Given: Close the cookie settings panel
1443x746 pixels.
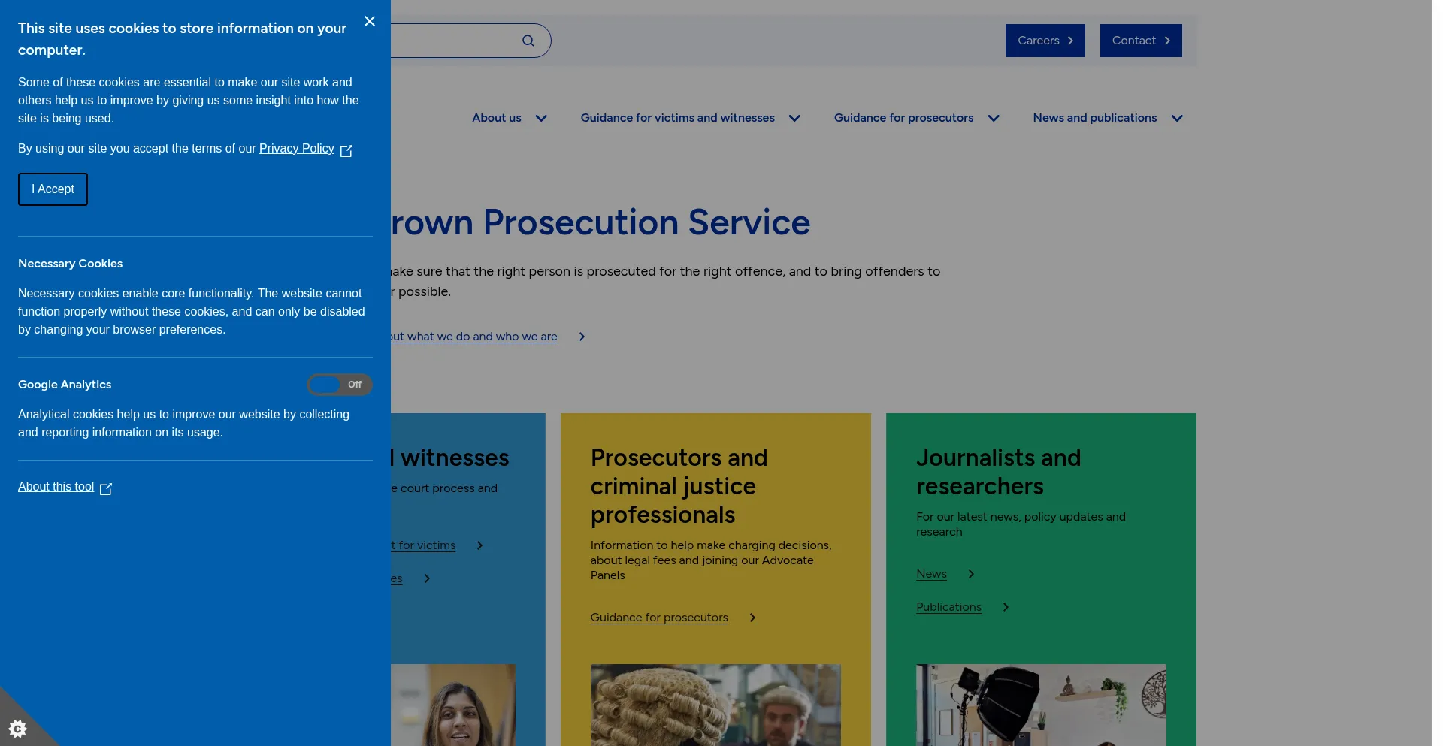Looking at the screenshot, I should pyautogui.click(x=370, y=21).
